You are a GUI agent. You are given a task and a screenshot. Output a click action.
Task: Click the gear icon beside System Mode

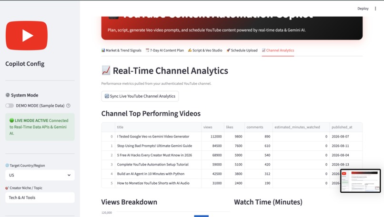8,95
